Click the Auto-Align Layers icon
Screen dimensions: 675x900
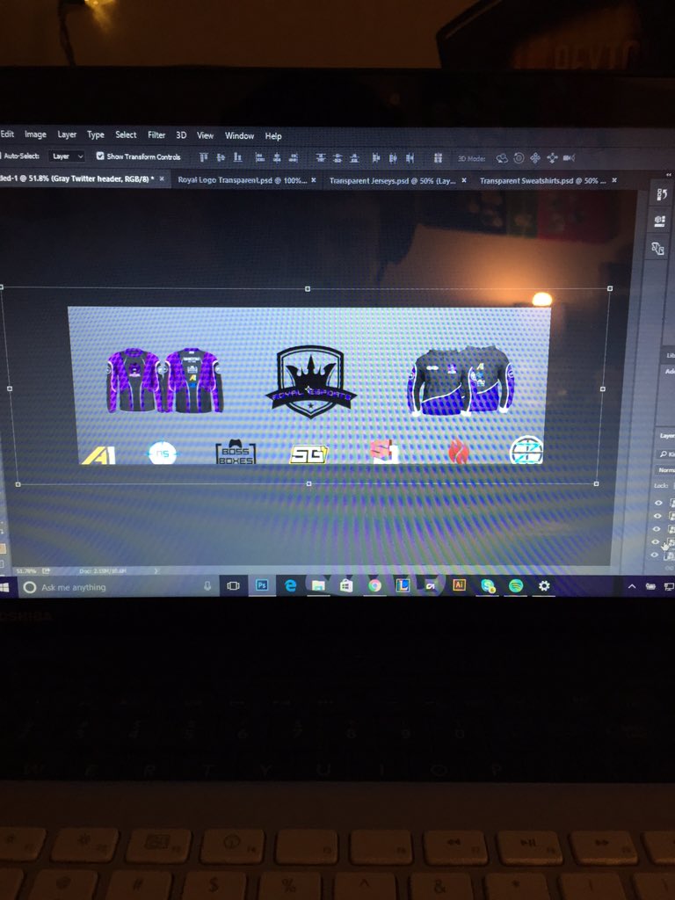(x=438, y=157)
